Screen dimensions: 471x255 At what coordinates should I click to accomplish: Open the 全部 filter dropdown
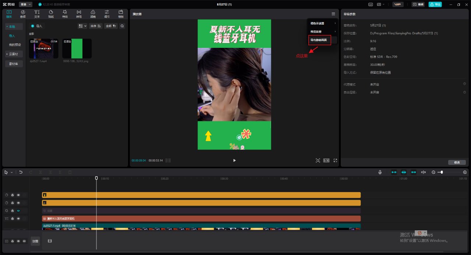coord(111,26)
